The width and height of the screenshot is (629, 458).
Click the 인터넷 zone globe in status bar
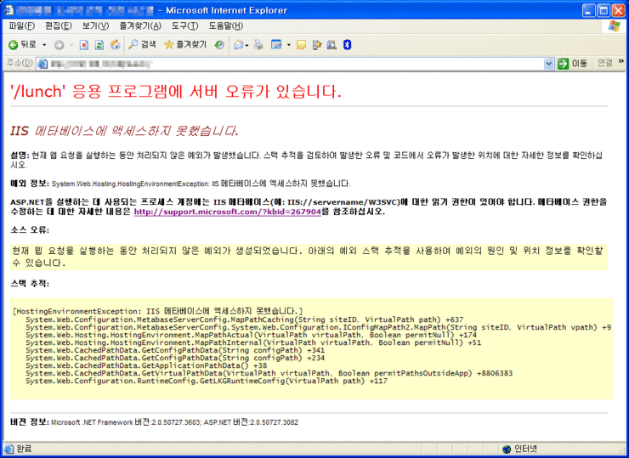click(x=507, y=450)
